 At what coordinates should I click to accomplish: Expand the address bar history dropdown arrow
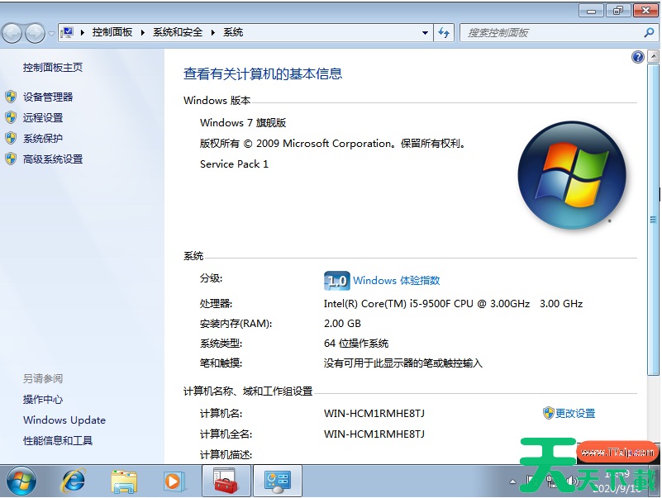click(426, 33)
